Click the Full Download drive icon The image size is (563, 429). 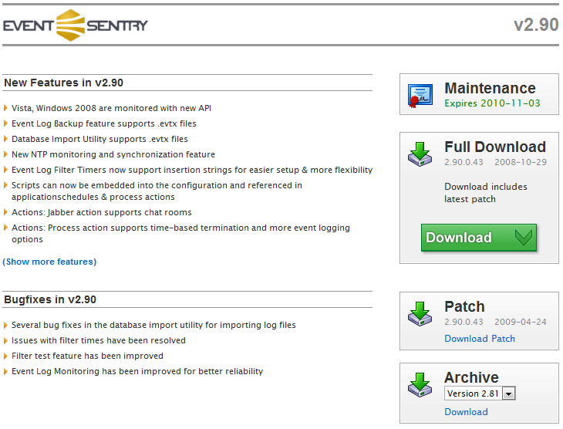click(420, 154)
